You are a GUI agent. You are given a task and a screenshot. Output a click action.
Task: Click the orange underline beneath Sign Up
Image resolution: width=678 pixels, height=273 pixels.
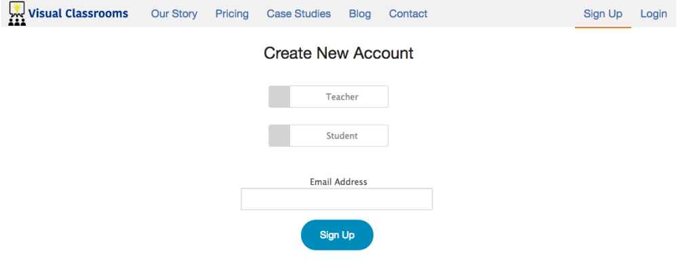(603, 27)
